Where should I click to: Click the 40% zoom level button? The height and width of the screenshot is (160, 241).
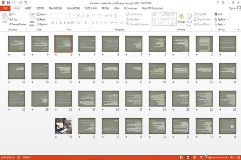point(232,157)
